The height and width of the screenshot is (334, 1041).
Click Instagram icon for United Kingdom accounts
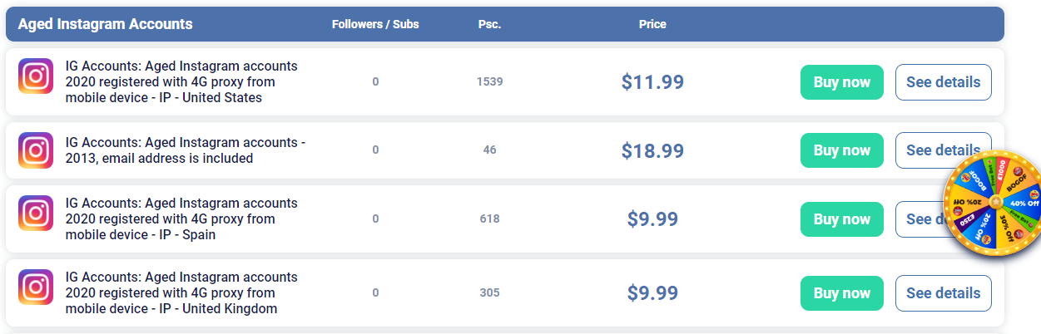click(36, 287)
